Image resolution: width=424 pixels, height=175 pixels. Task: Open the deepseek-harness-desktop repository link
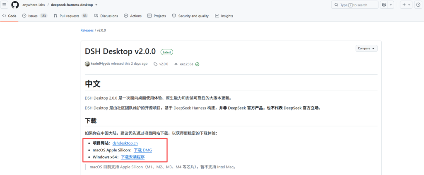point(72,5)
